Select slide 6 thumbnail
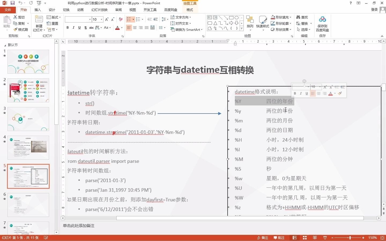The height and width of the screenshot is (241, 386). (28, 205)
